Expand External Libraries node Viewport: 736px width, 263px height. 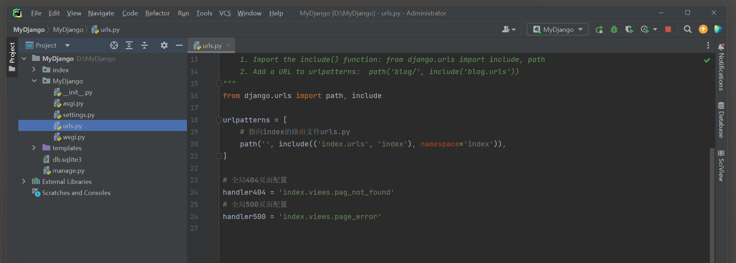[24, 181]
